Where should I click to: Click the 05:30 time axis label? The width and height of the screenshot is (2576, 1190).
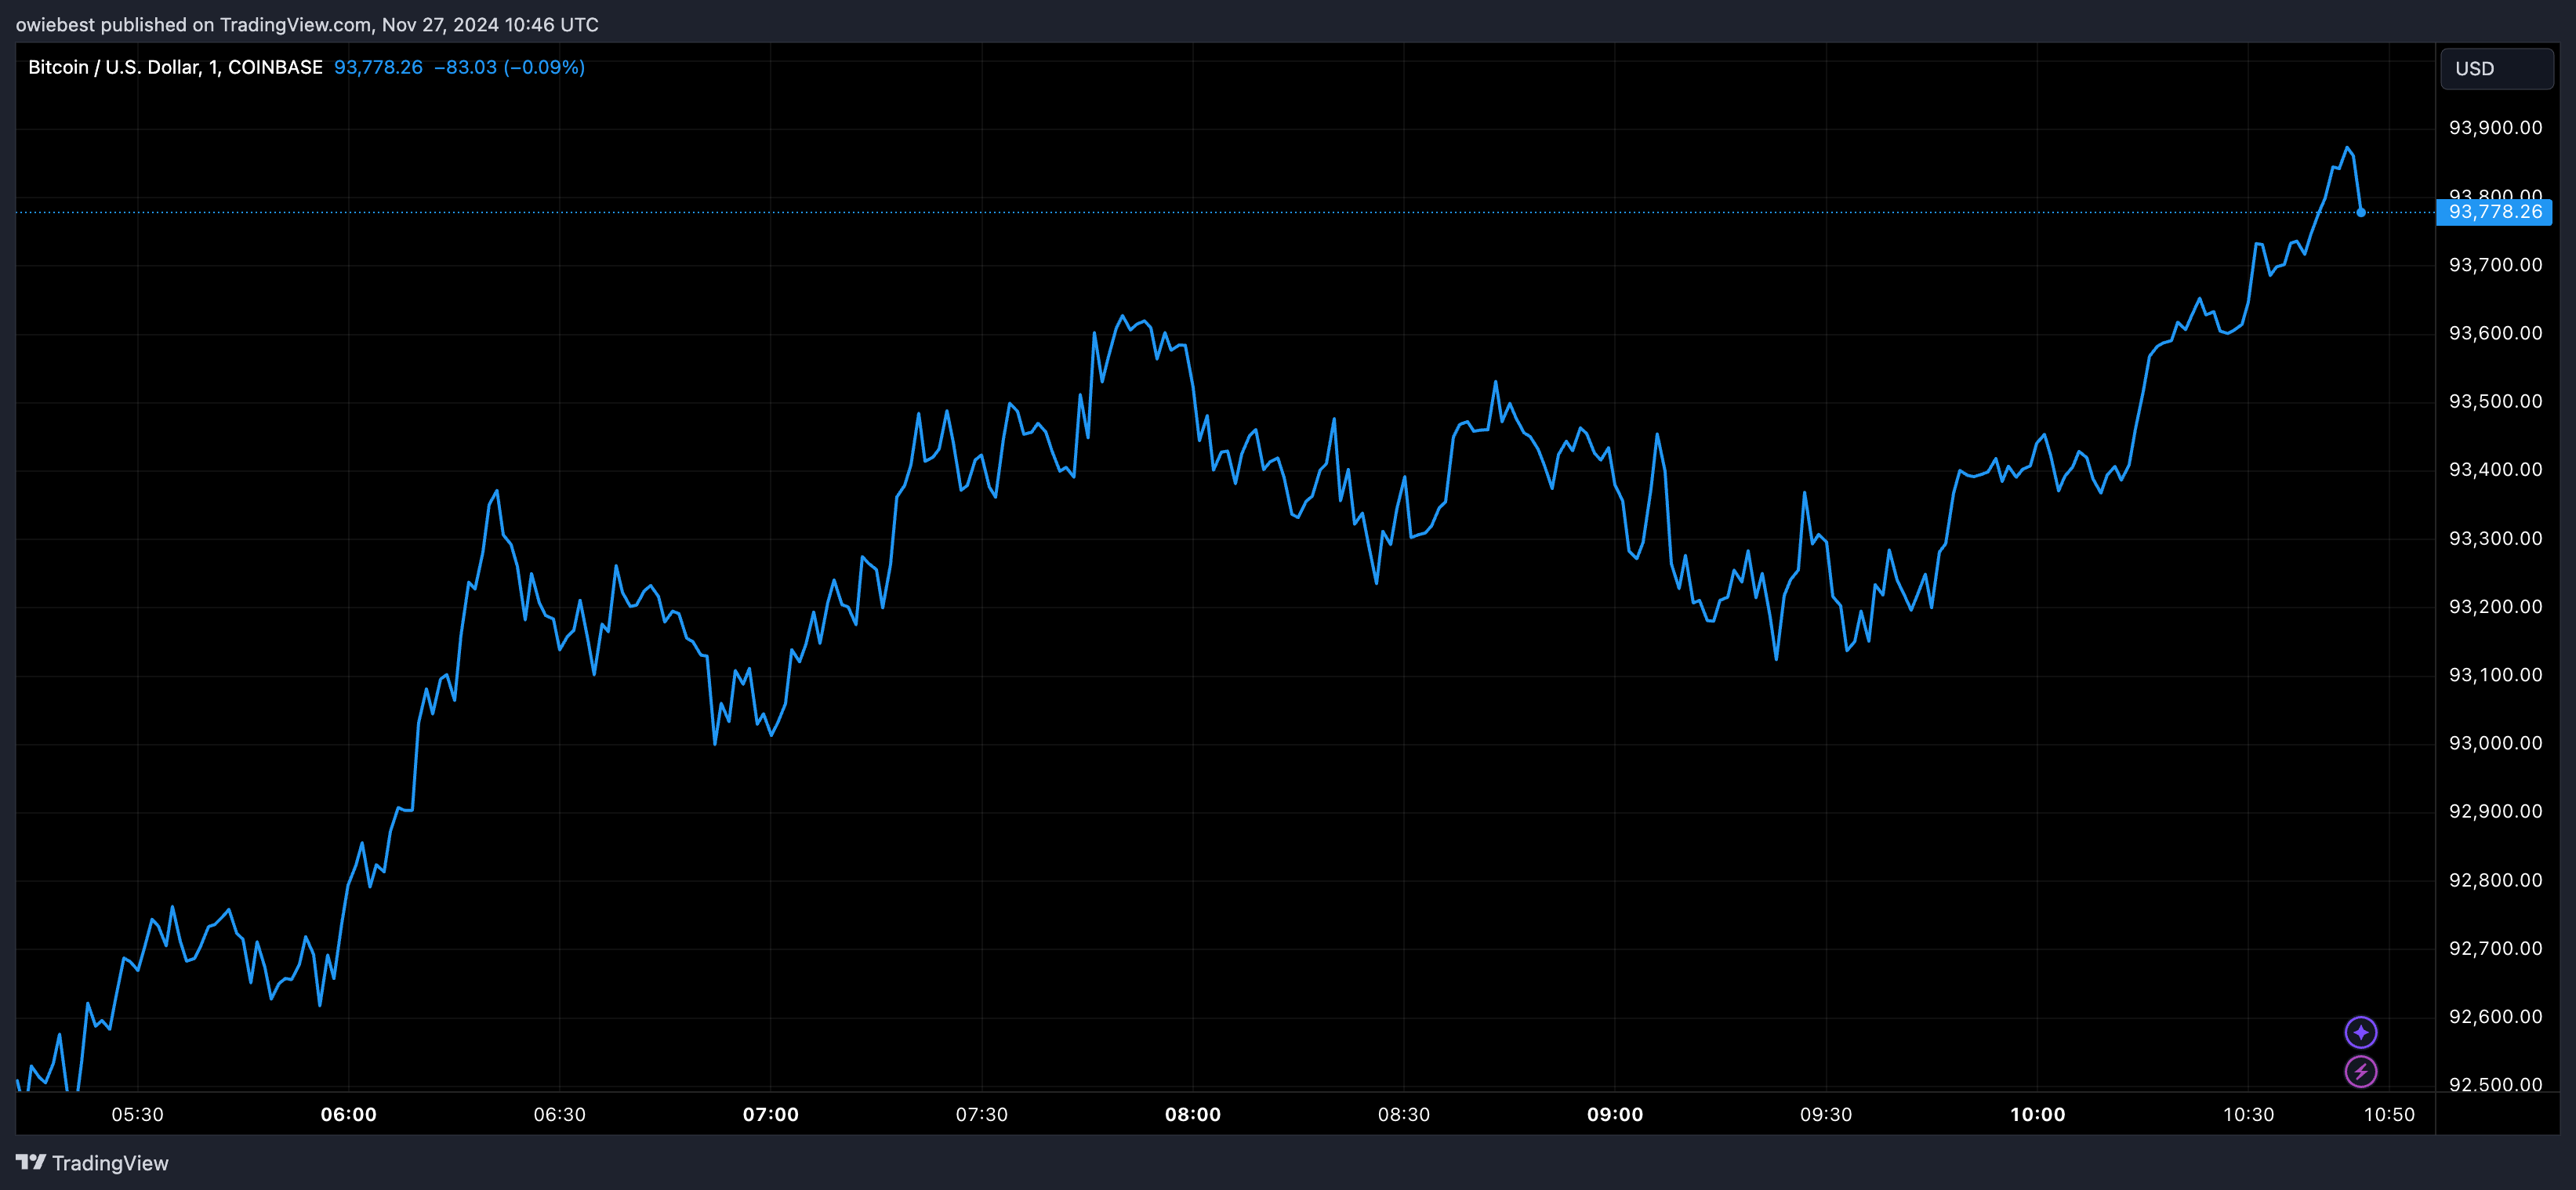[x=137, y=1114]
